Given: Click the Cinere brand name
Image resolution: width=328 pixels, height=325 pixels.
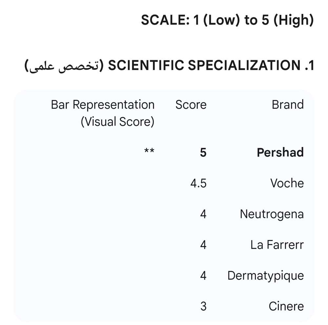Looking at the screenshot, I should [286, 306].
